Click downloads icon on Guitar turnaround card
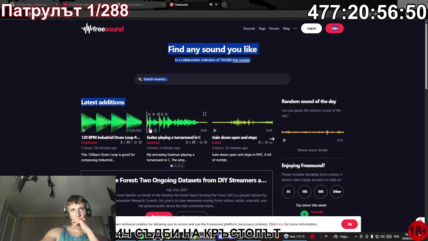 pos(187,143)
